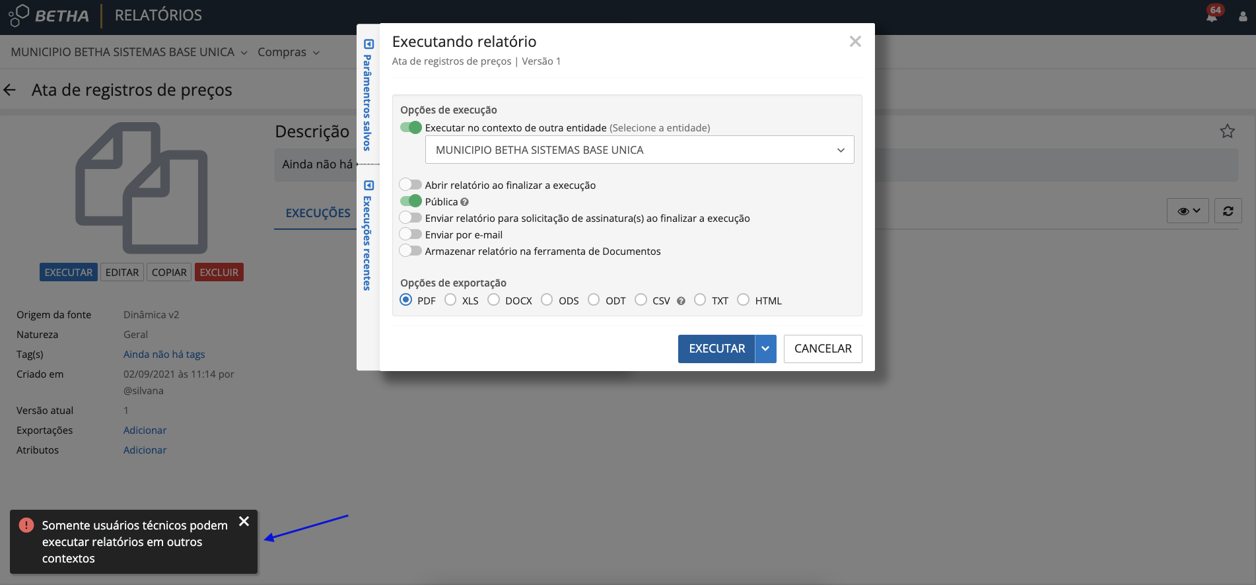1256x585 pixels.
Task: Select CSV export format
Action: (641, 300)
